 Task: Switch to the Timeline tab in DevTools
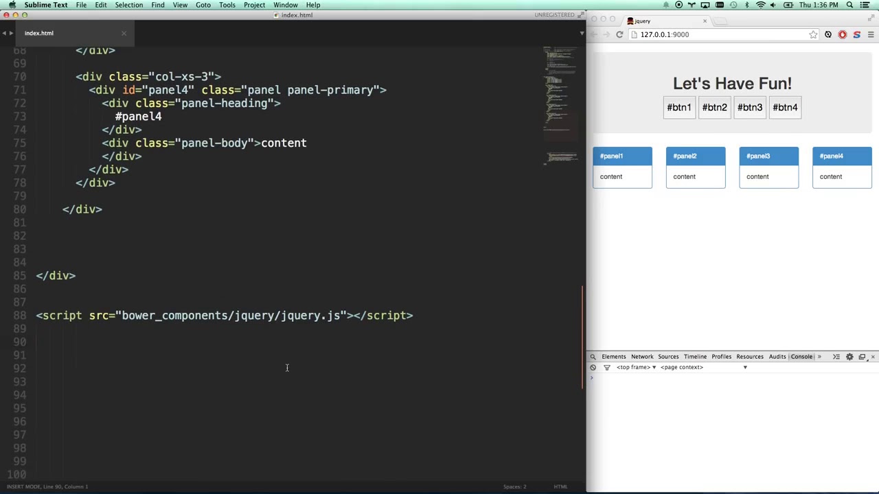[x=695, y=357]
